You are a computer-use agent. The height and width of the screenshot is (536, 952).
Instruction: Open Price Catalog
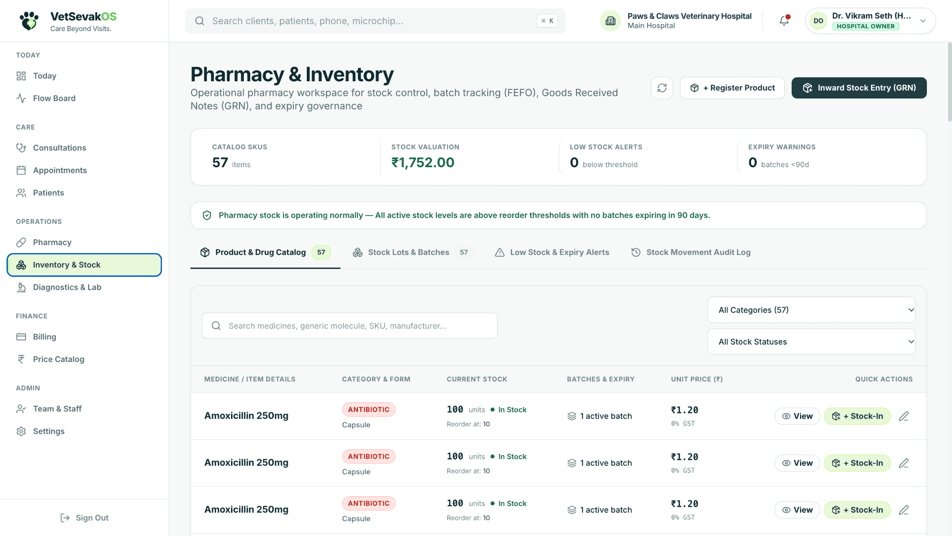tap(85, 360)
